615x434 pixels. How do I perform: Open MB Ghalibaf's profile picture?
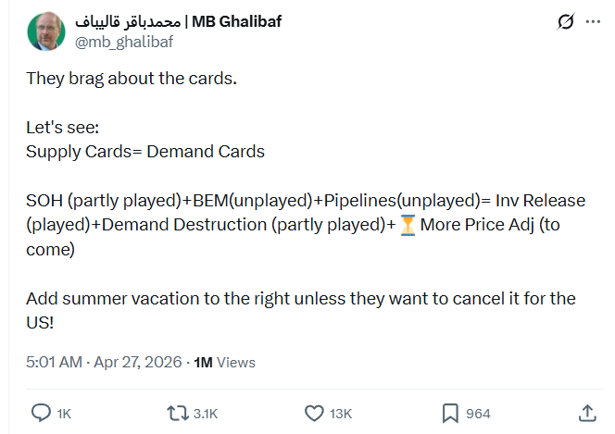[x=44, y=32]
